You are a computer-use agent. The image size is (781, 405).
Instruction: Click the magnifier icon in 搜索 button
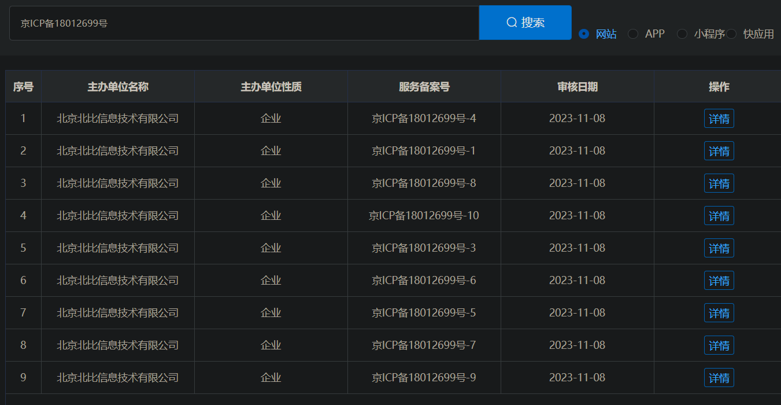point(512,23)
